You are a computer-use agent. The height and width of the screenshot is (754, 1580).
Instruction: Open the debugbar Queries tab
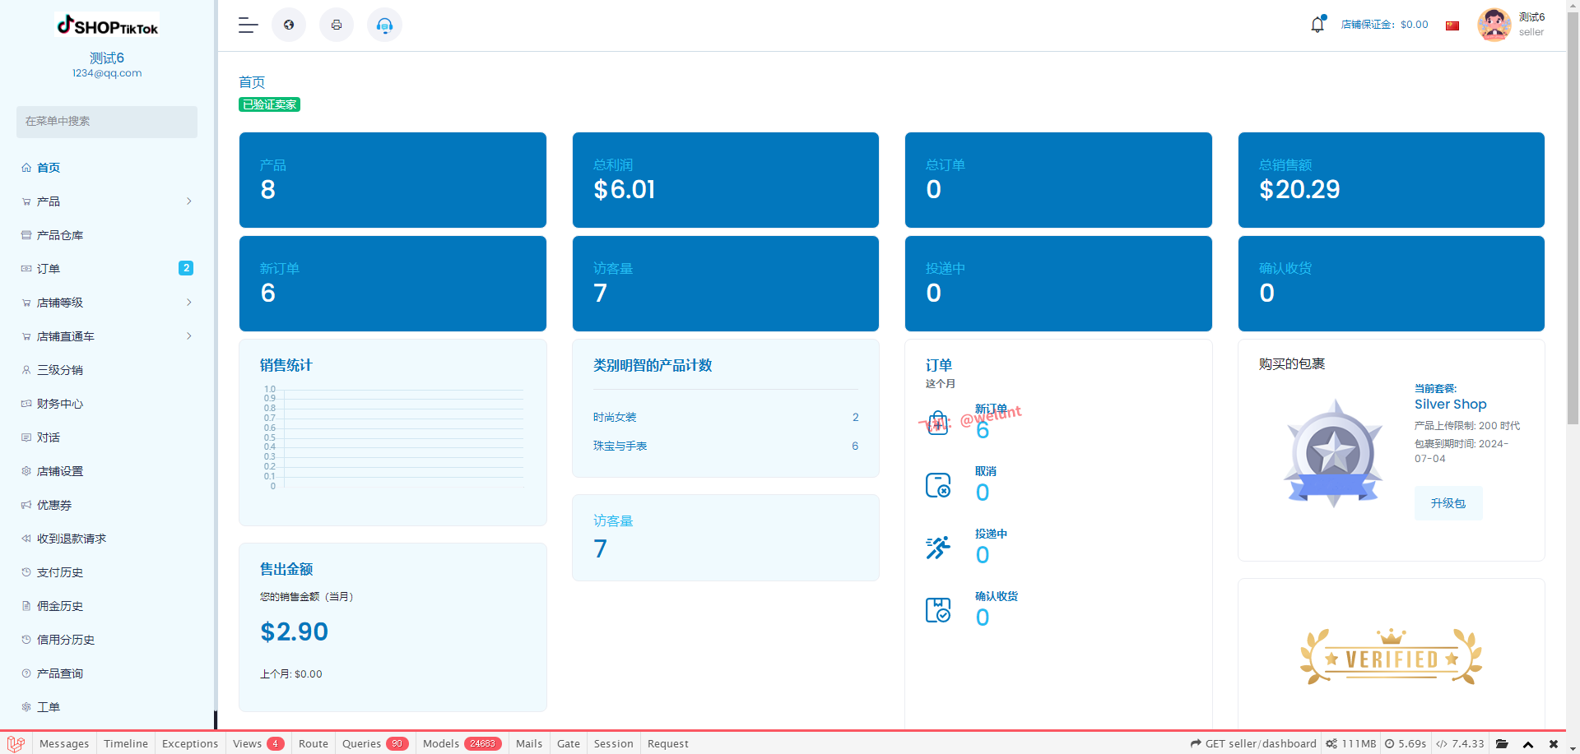point(375,744)
